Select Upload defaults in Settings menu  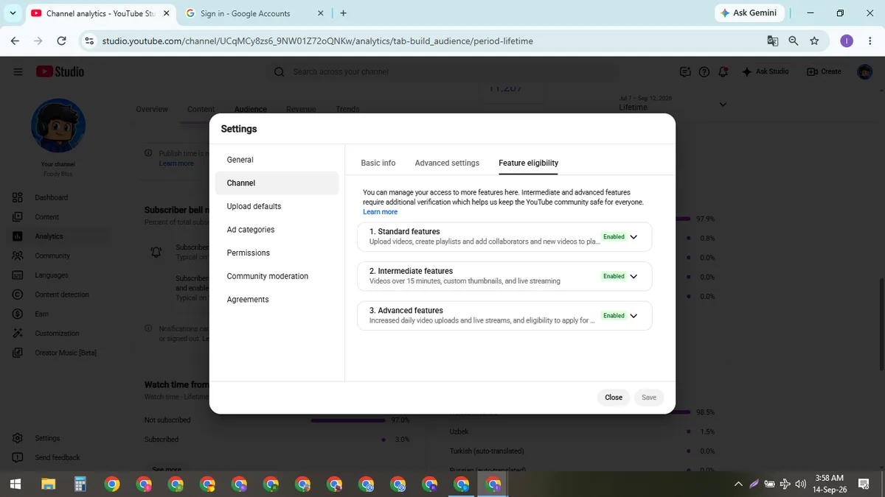tap(277, 206)
